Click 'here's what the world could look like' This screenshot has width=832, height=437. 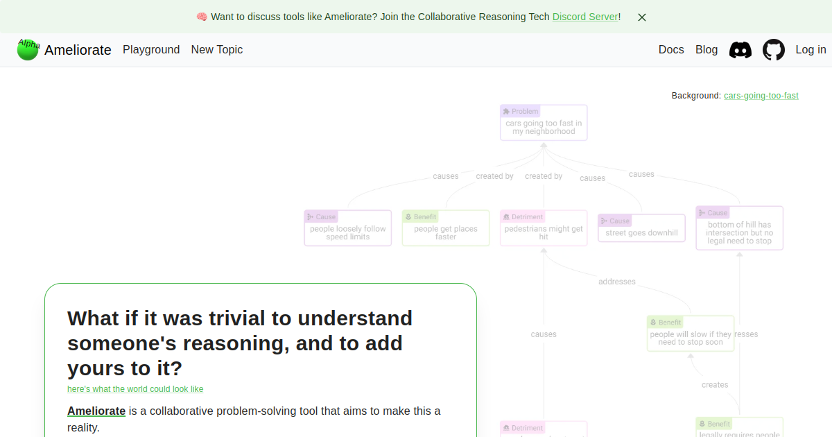click(x=135, y=389)
